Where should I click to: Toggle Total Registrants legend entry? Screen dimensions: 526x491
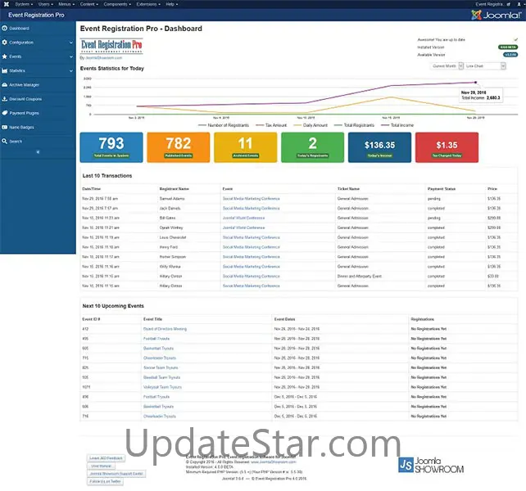pos(354,125)
